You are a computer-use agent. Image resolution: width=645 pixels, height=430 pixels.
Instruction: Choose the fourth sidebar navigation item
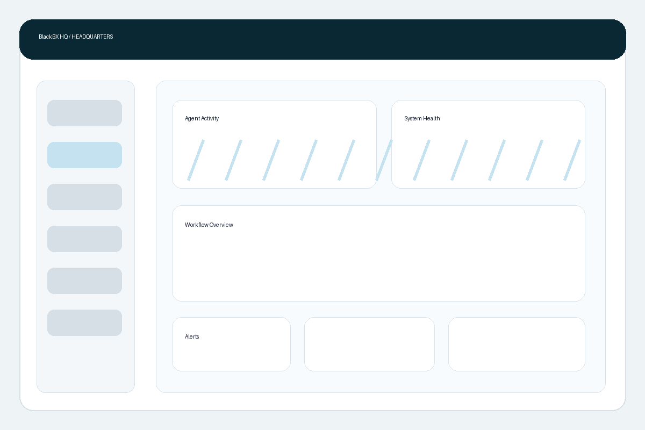(x=84, y=239)
